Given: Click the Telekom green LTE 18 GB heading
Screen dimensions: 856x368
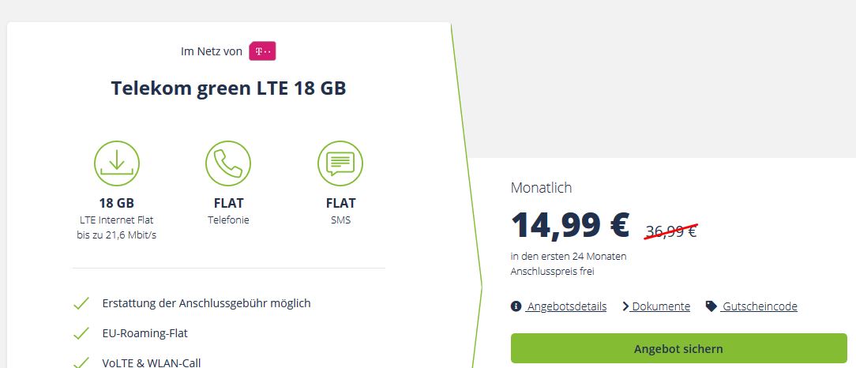Looking at the screenshot, I should pos(229,88).
